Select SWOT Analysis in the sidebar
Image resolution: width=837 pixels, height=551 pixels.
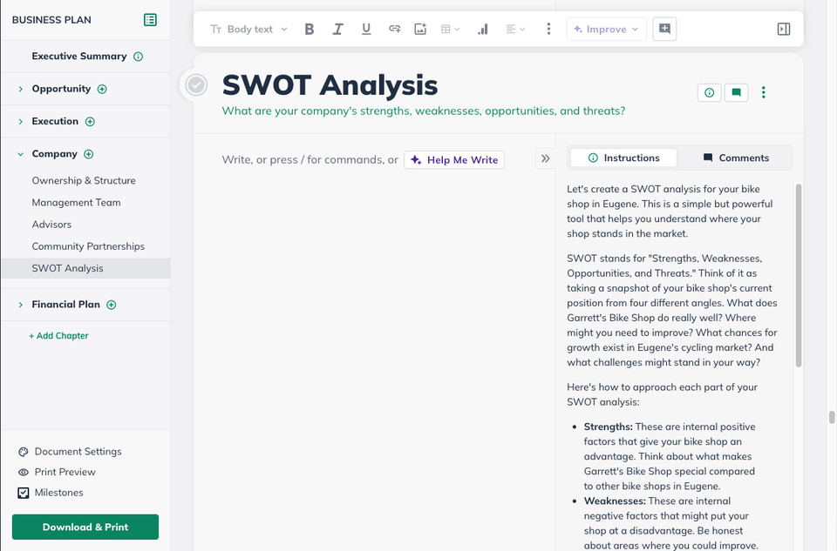[85, 268]
